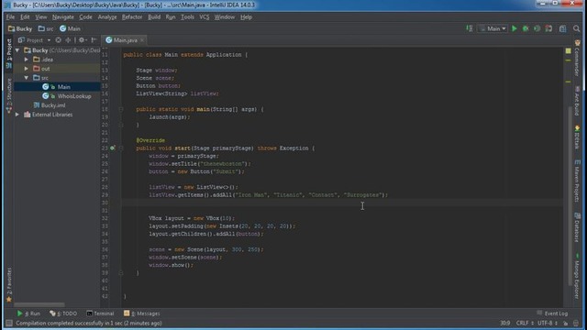Open the Event Log button

pyautogui.click(x=552, y=313)
